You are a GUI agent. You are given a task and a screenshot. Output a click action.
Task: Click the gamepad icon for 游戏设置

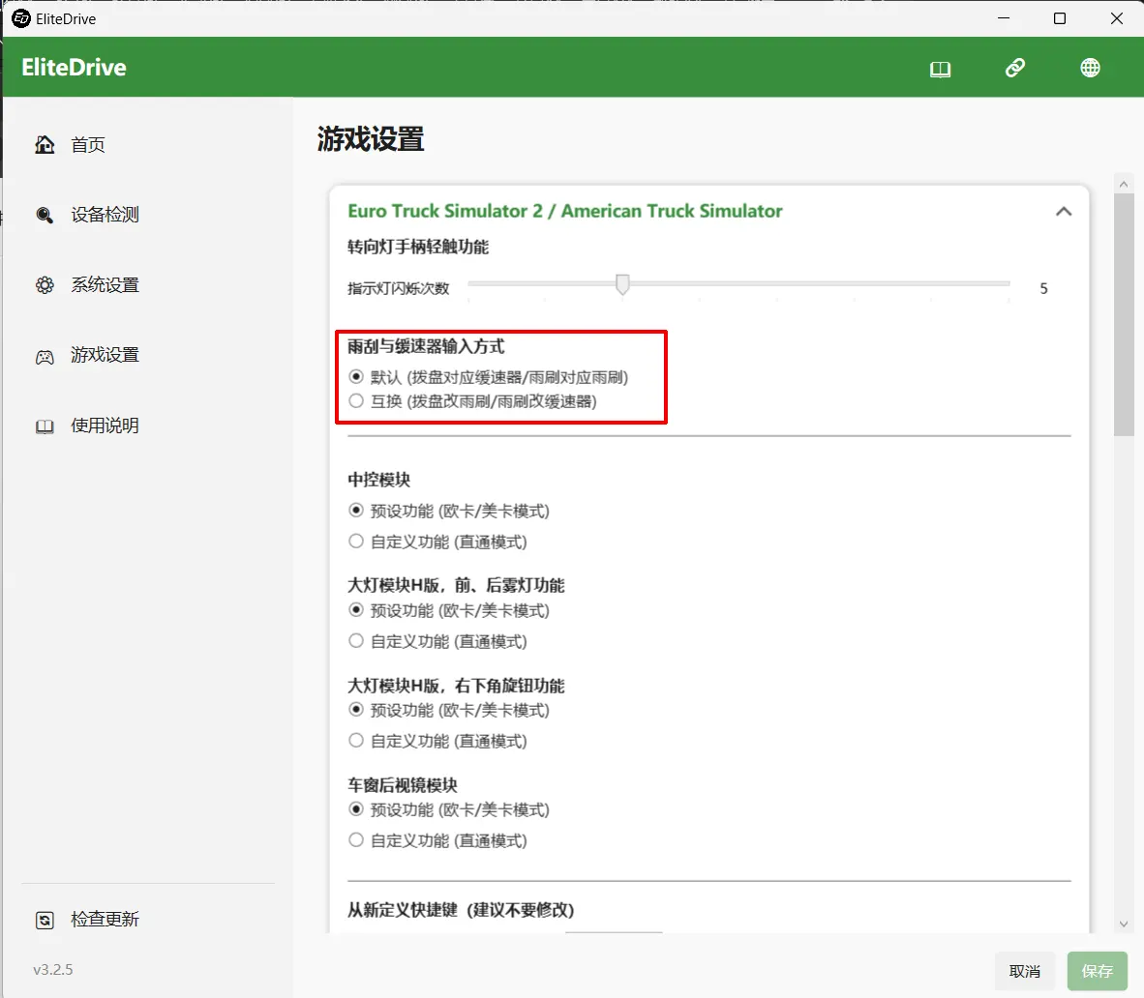[x=45, y=357]
